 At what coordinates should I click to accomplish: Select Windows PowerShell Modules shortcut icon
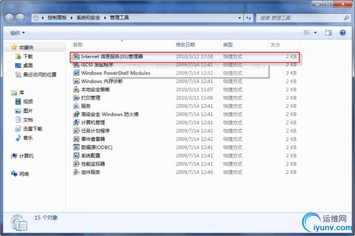coord(76,73)
